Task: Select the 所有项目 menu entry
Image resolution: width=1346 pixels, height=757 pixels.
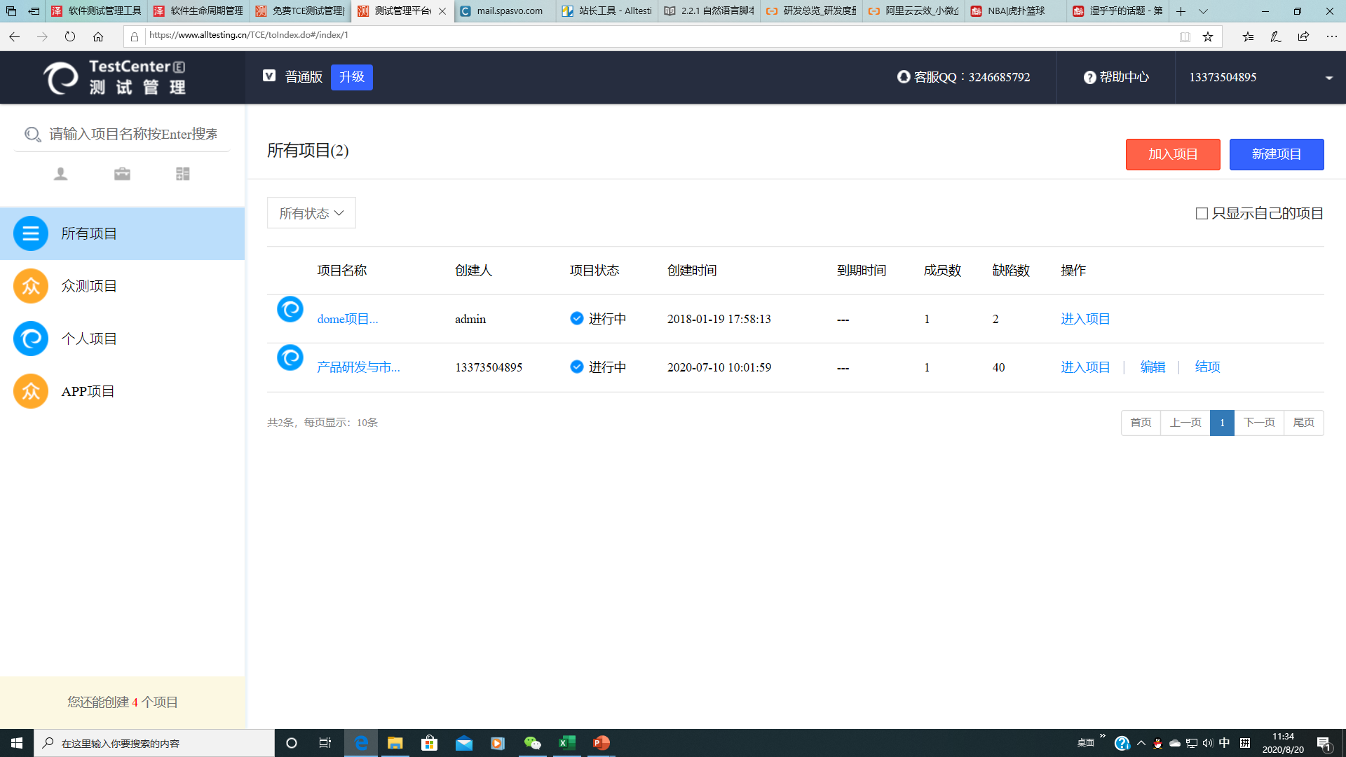Action: (90, 233)
